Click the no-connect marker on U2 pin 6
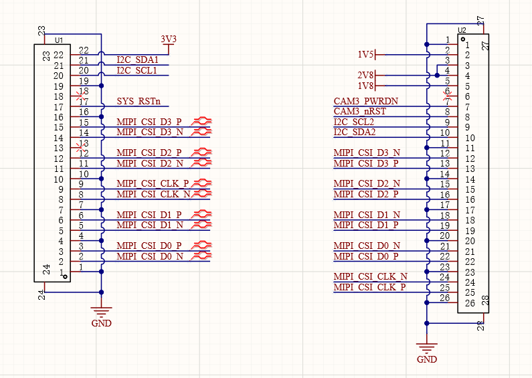This screenshot has height=378, width=532. pyautogui.click(x=448, y=92)
